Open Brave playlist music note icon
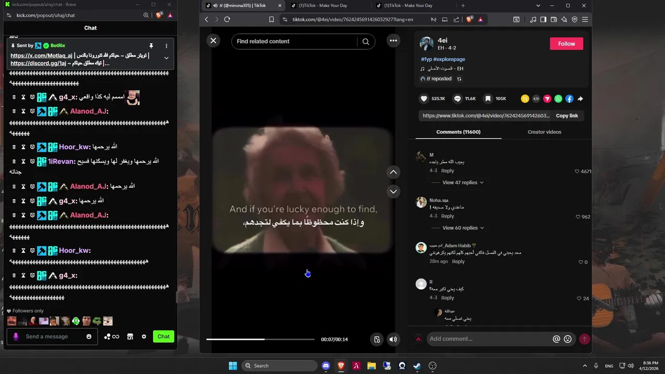This screenshot has width=665, height=374. tap(533, 19)
